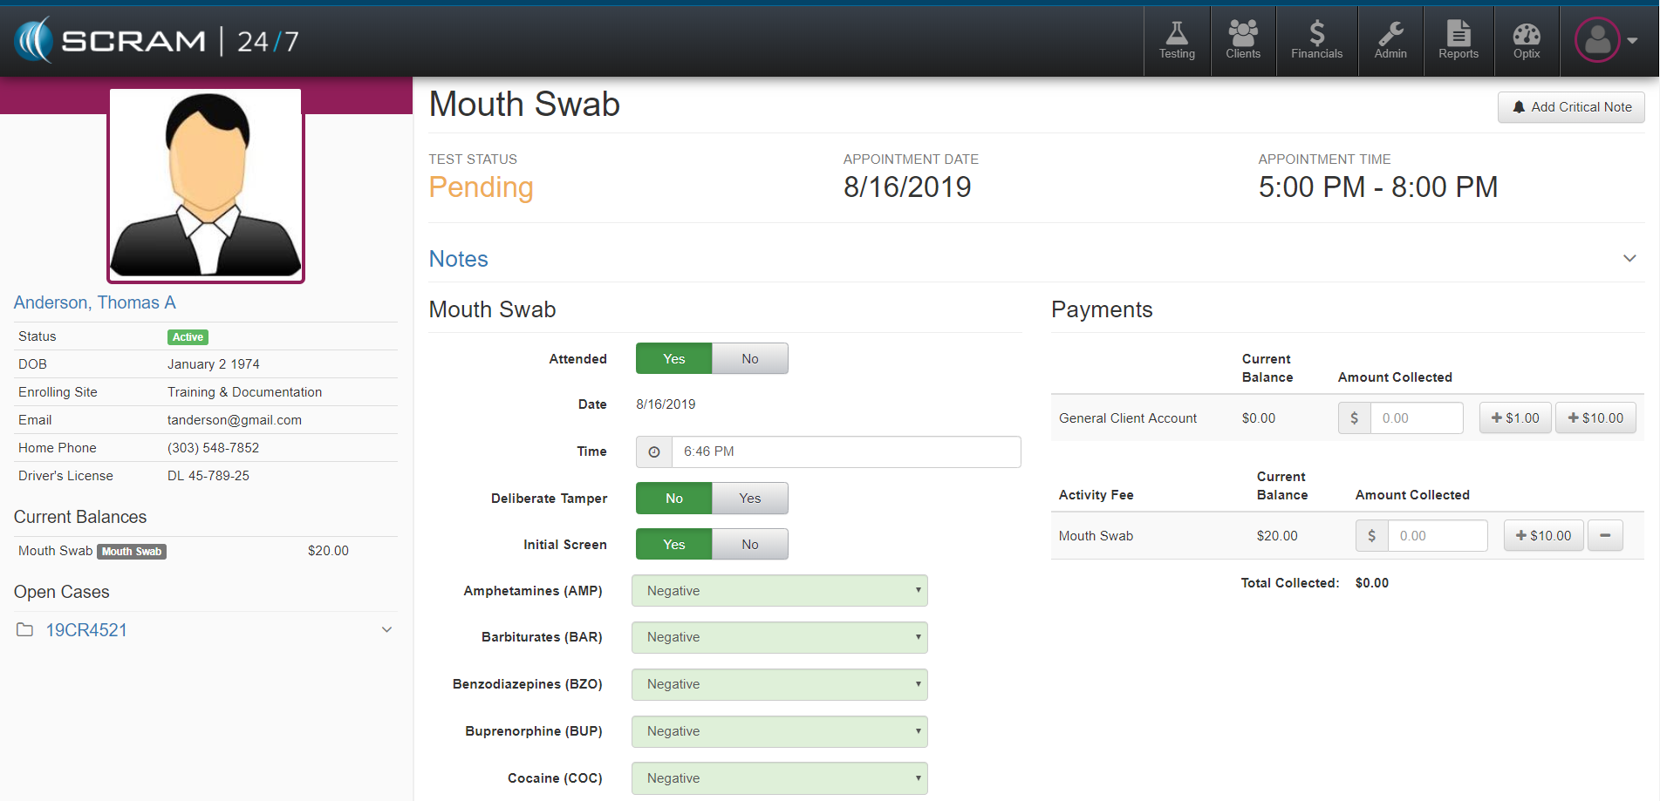Set Initial Screen to No
This screenshot has width=1660, height=801.
click(x=749, y=545)
